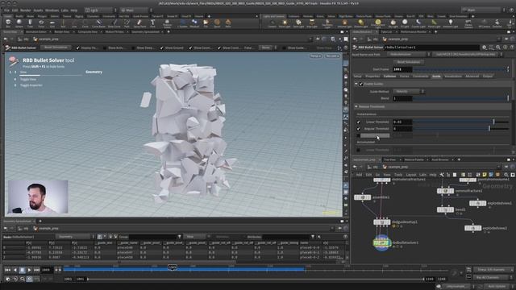Open the Guide Method dropdown
The image size is (516, 290).
pos(409,91)
